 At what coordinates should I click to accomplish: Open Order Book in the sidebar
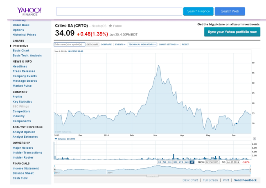pyautogui.click(x=21, y=25)
